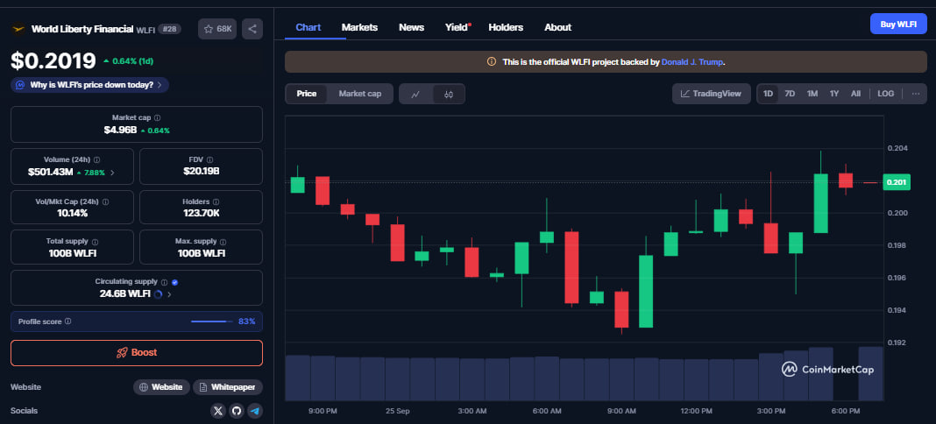Open Holders tab
The height and width of the screenshot is (424, 936).
506,27
